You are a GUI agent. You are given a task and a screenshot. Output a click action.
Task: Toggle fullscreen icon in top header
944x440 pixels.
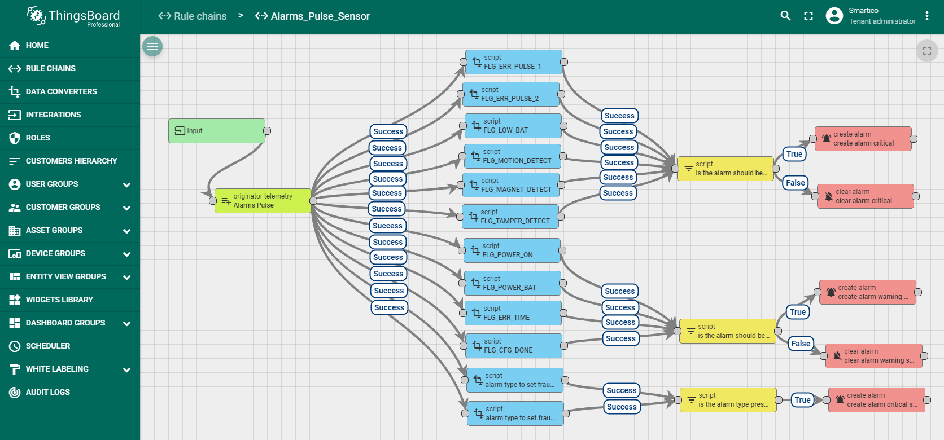(x=808, y=16)
